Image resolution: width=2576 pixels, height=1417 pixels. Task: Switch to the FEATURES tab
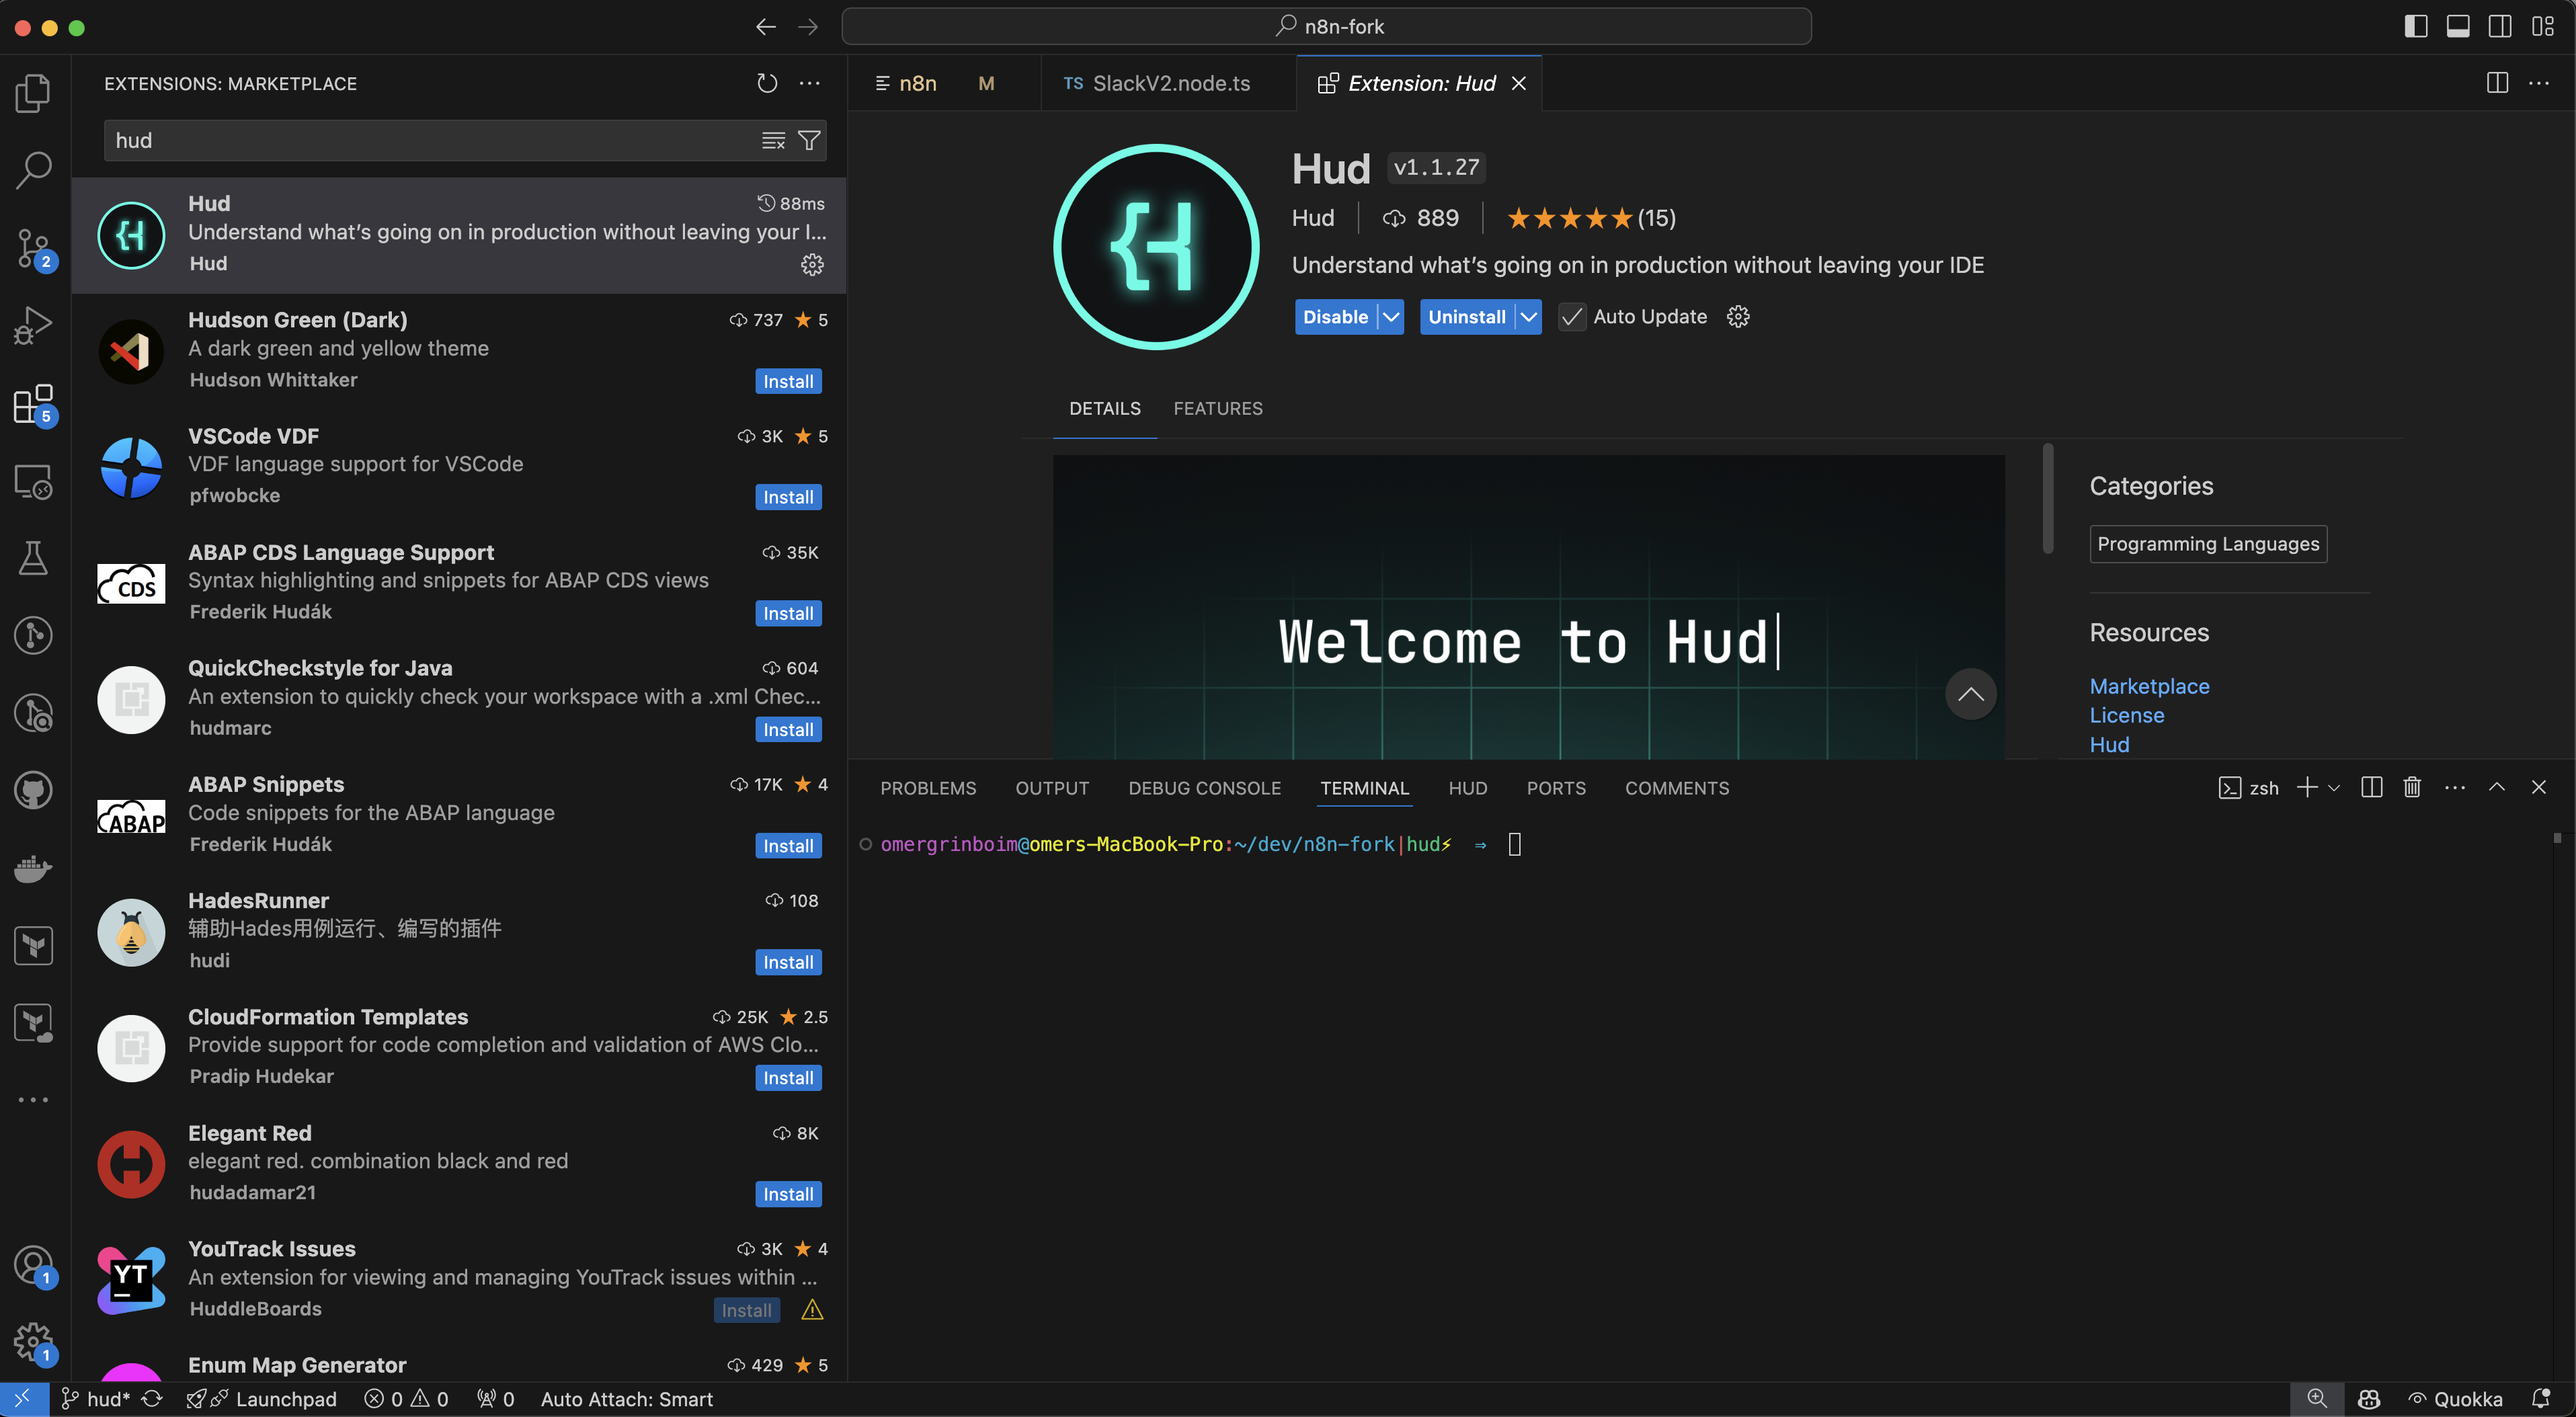coord(1217,408)
